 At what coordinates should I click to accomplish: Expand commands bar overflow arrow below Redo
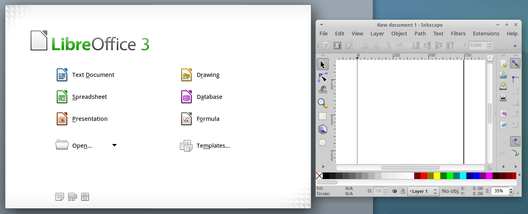[x=503, y=166]
